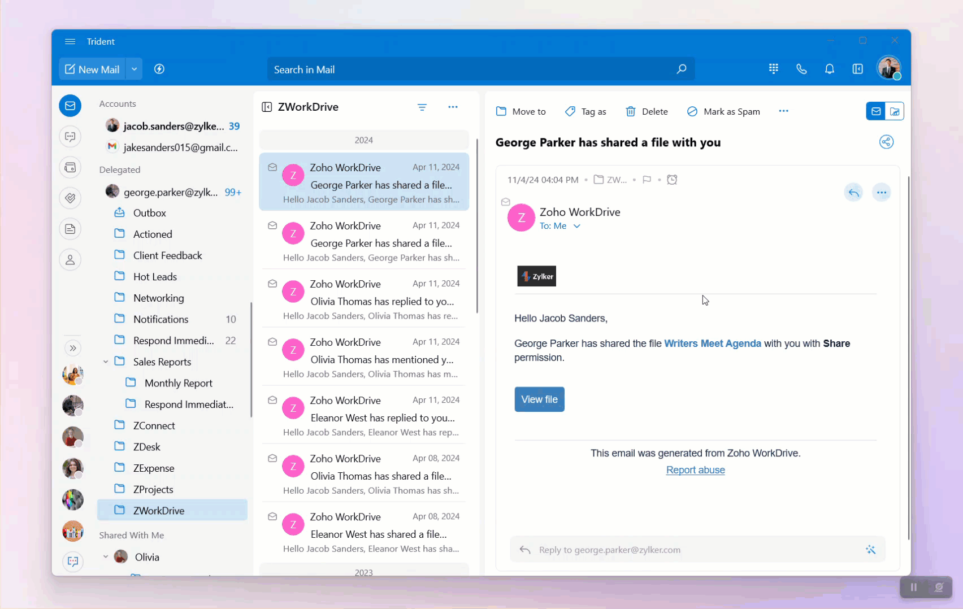Open the tasks module in sidebar

click(70, 198)
